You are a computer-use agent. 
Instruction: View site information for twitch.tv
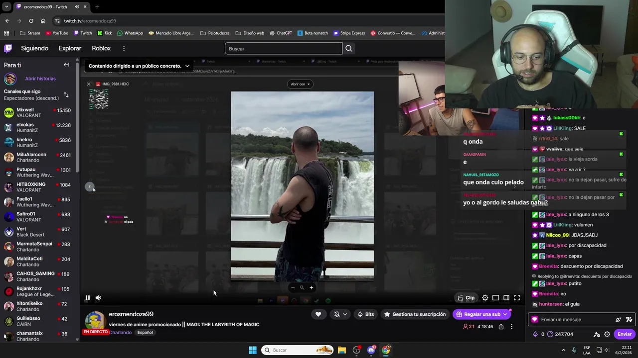(57, 21)
